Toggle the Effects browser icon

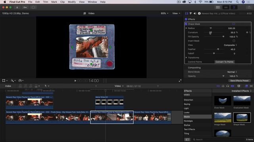246,86
